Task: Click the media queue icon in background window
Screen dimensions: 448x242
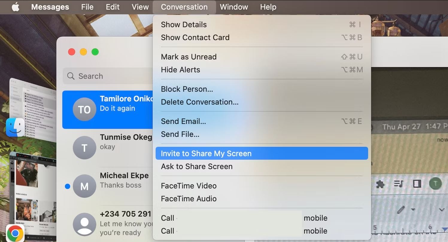Action: pos(398,184)
